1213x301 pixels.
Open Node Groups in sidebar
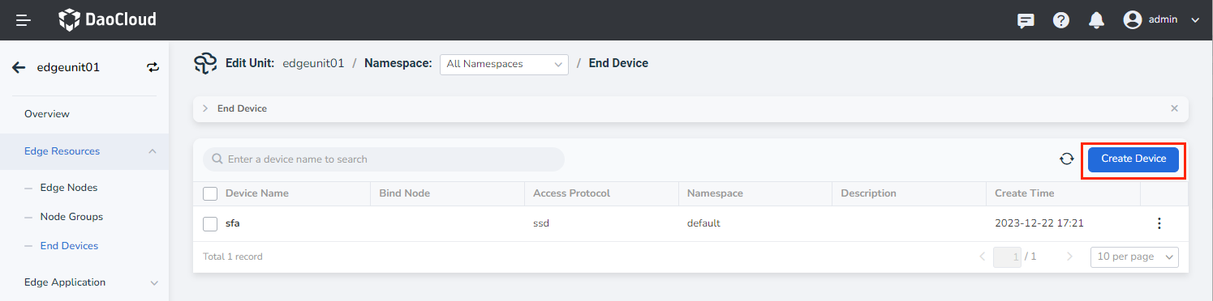point(71,217)
